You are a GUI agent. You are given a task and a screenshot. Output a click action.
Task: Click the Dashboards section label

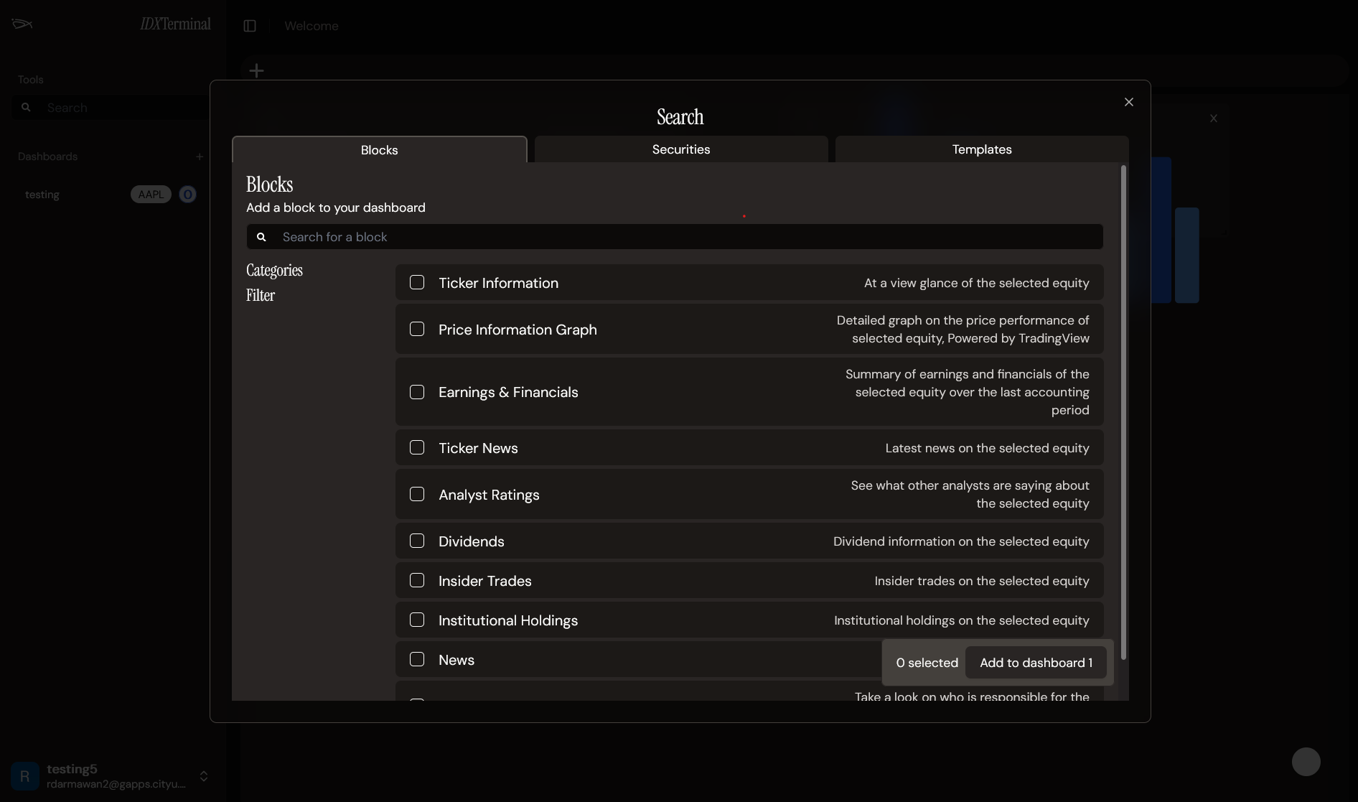(x=47, y=157)
